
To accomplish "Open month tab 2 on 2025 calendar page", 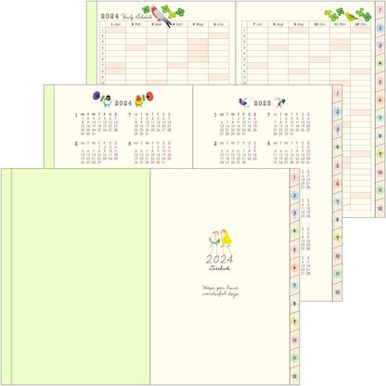I will [338, 111].
